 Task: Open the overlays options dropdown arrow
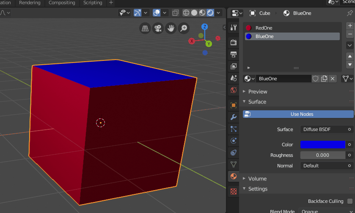[x=165, y=13]
